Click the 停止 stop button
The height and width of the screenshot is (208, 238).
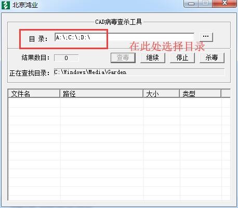click(182, 57)
